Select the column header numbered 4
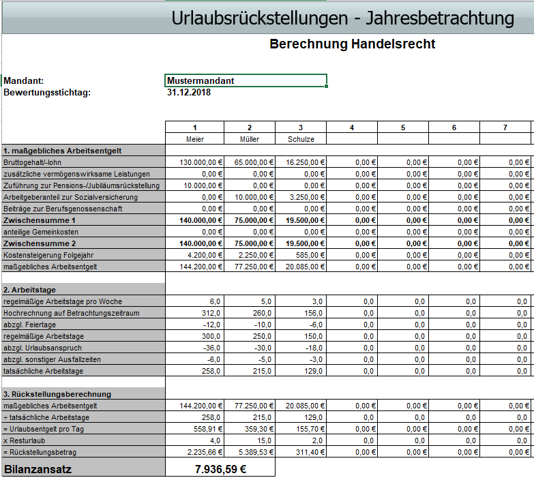 click(x=352, y=127)
